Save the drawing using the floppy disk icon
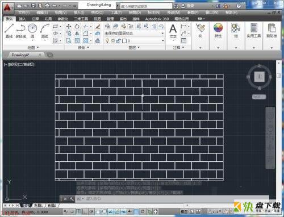 tap(34, 6)
